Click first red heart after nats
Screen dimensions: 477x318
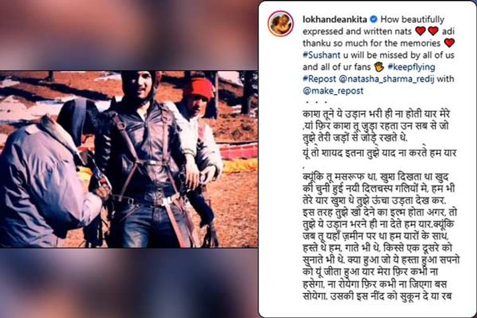coord(420,31)
